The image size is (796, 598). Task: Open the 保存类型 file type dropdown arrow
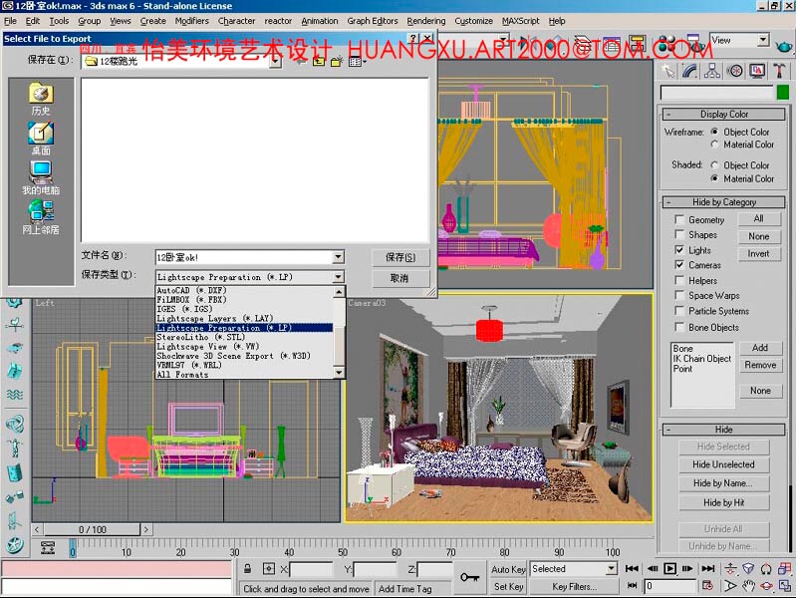coord(338,277)
